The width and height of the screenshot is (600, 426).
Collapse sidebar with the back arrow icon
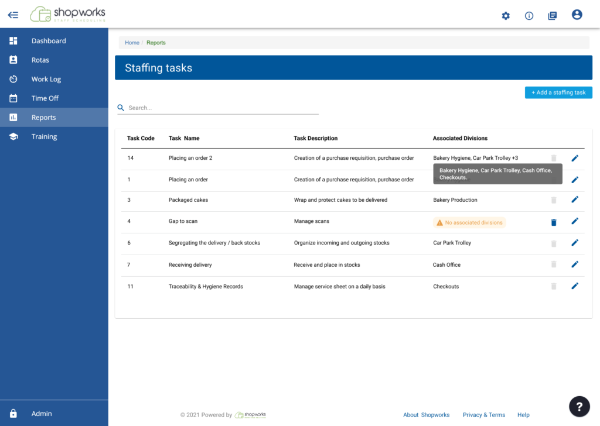[x=13, y=15]
